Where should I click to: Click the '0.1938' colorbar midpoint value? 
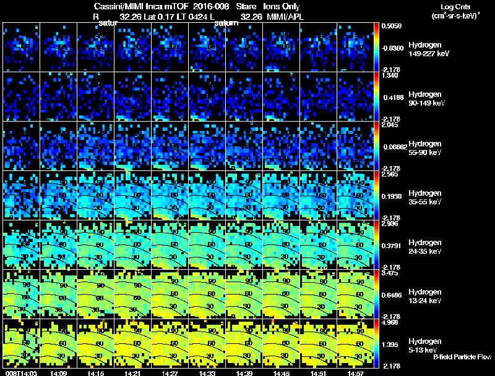[392, 196]
